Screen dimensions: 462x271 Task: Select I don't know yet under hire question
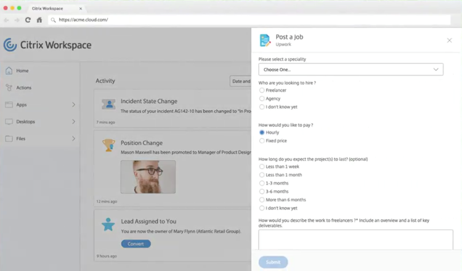tap(262, 107)
